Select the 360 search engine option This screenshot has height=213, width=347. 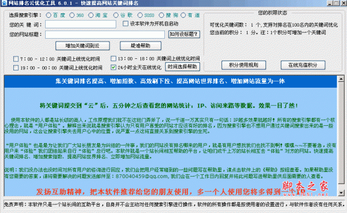coord(72,15)
